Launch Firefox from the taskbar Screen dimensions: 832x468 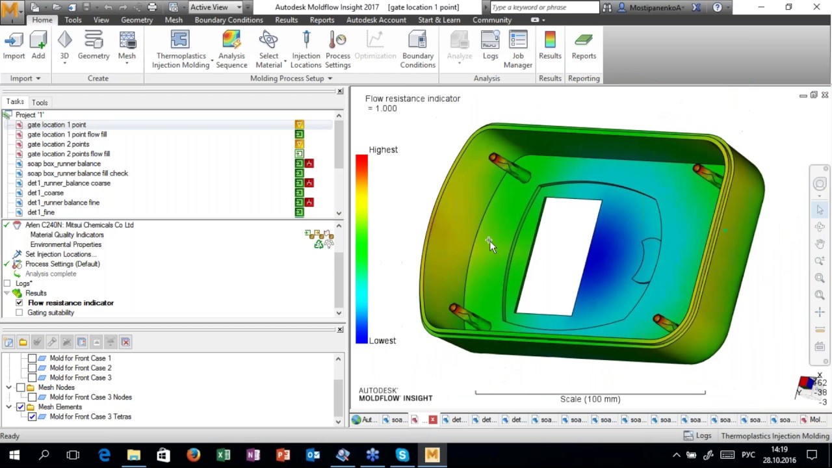pos(193,455)
